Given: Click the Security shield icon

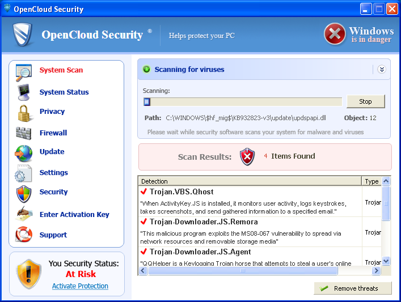Looking at the screenshot, I should 24,193.
